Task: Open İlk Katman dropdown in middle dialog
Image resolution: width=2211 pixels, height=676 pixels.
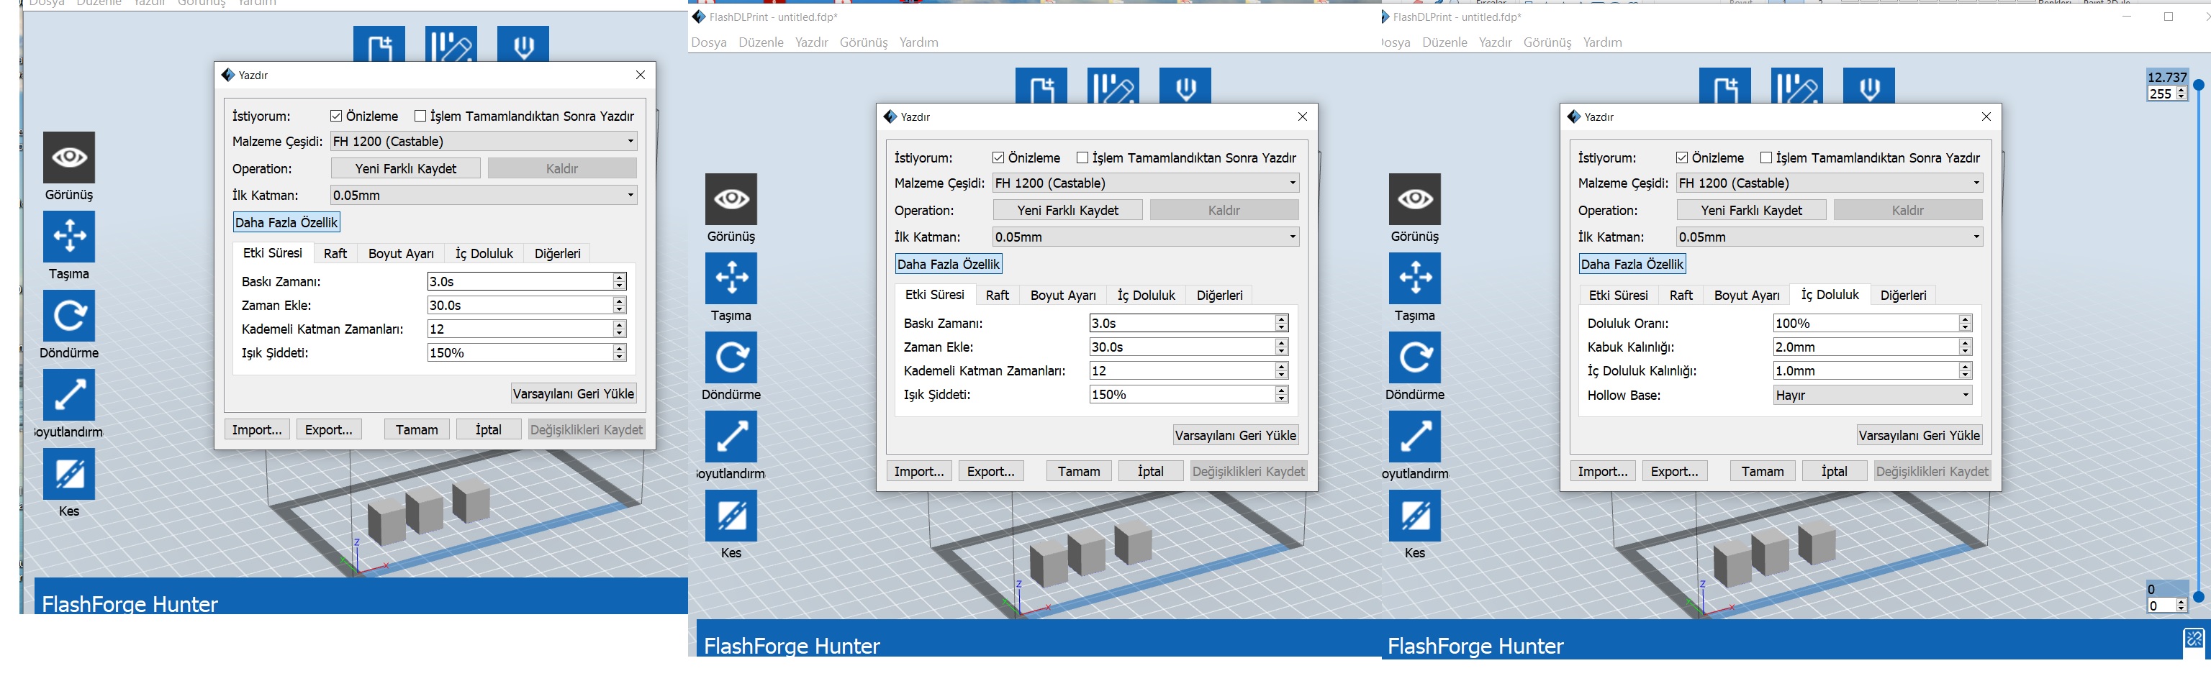Action: tap(1146, 237)
